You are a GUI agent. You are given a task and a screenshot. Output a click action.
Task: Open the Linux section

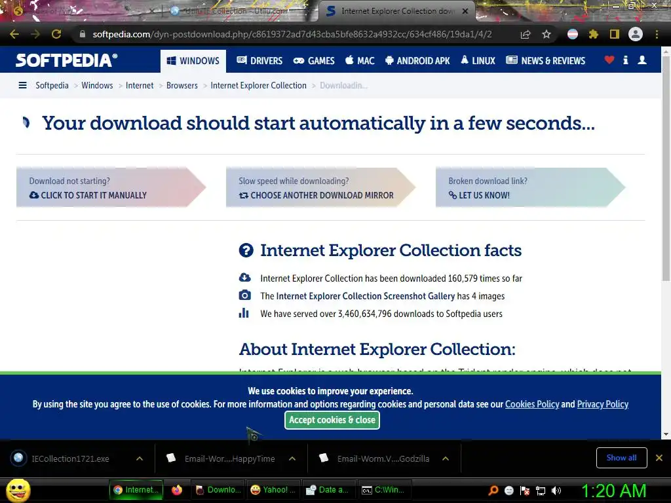478,61
